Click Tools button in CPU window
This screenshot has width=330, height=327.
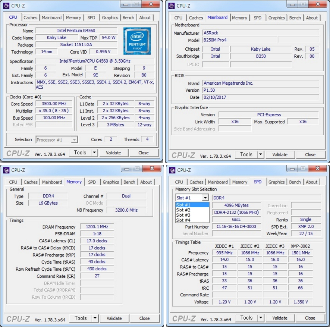click(x=80, y=153)
